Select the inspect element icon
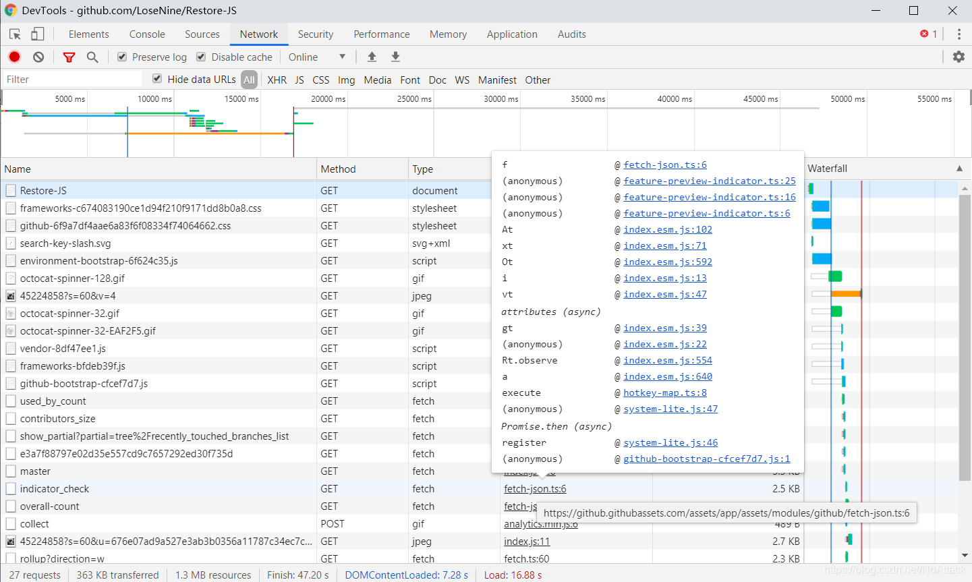This screenshot has width=972, height=582. [15, 34]
